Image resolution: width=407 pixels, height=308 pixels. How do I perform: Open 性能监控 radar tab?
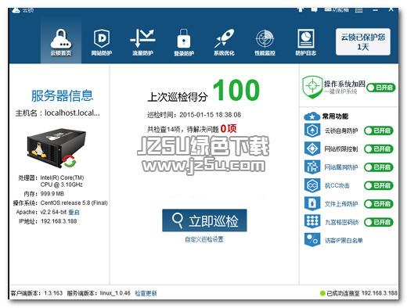(265, 42)
